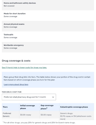Select the 'Worldwide emergency' benefit row
The width and height of the screenshot is (96, 125).
[x=48, y=47]
